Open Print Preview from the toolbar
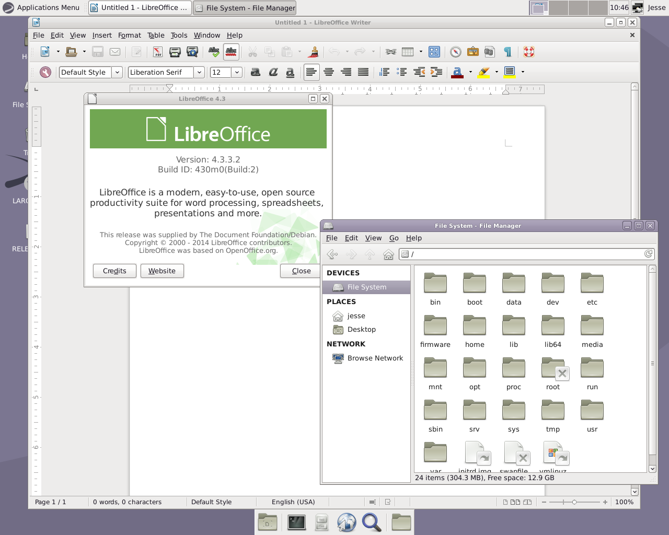The width and height of the screenshot is (669, 535). [x=192, y=52]
